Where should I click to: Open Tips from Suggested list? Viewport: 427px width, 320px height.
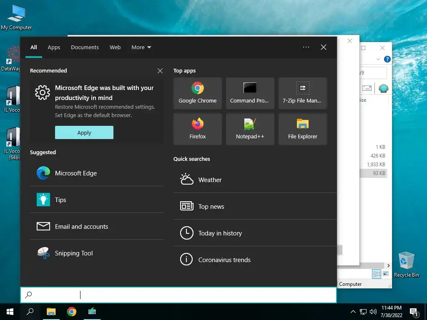coord(97,200)
